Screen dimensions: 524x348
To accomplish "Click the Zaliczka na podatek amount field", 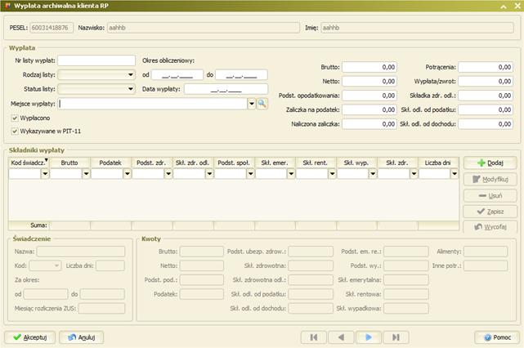I will (x=369, y=110).
